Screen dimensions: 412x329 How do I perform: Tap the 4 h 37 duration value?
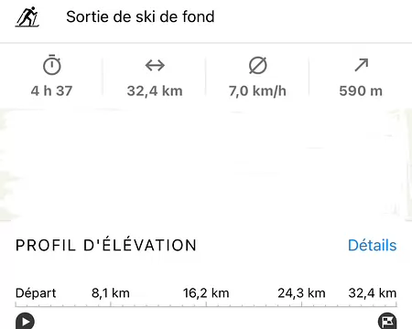tap(51, 90)
